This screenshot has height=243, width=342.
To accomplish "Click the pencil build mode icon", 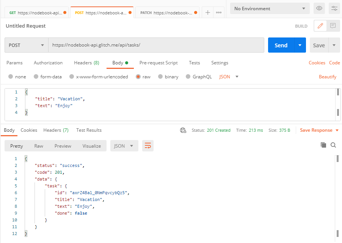I will click(x=320, y=26).
